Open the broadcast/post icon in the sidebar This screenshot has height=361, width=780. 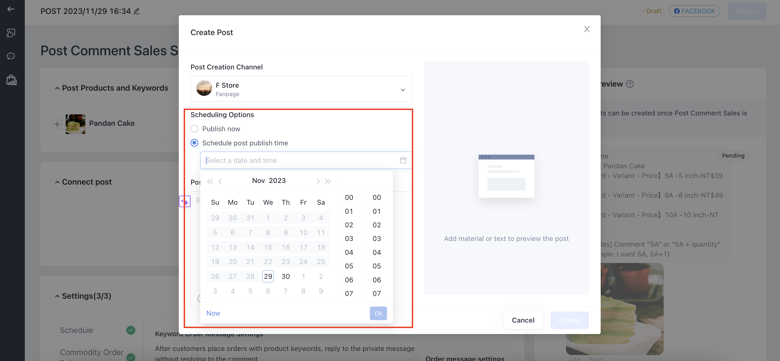(x=11, y=33)
